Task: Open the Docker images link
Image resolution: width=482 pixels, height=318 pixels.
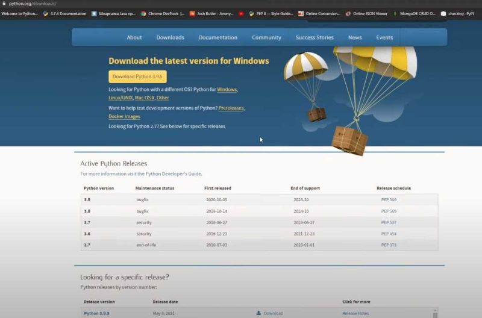Action: (x=124, y=116)
